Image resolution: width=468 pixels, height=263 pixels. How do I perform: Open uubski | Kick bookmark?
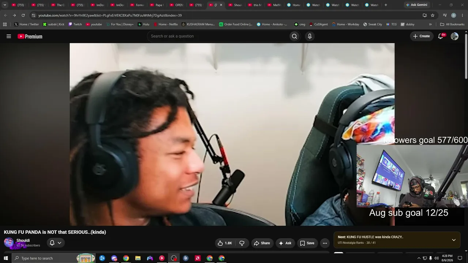(x=53, y=24)
